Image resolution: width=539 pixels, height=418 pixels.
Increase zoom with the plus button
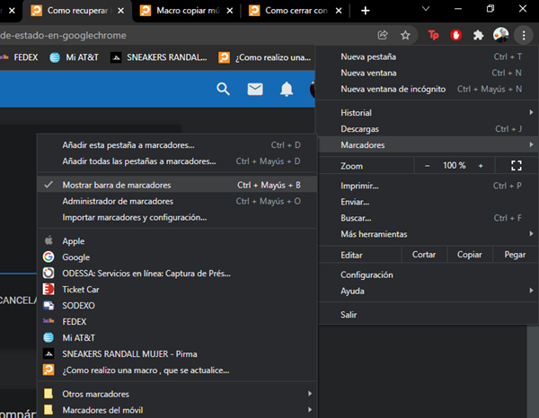(x=481, y=166)
